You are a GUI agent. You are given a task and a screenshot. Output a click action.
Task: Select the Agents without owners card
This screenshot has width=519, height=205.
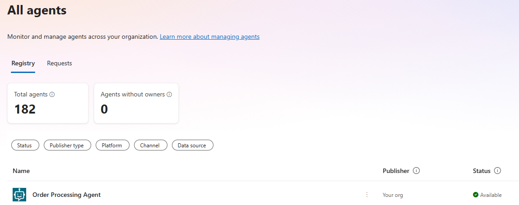point(136,103)
